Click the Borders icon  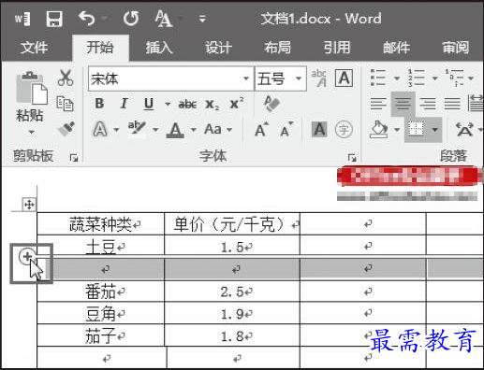click(x=417, y=129)
